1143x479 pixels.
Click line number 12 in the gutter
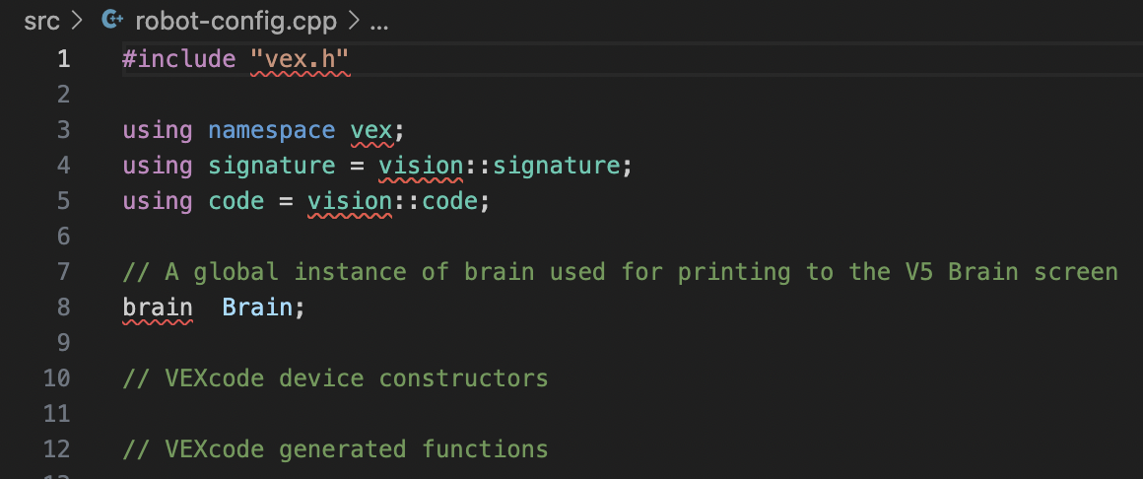point(57,449)
